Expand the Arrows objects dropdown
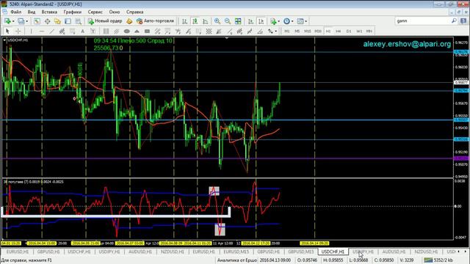 [276, 31]
